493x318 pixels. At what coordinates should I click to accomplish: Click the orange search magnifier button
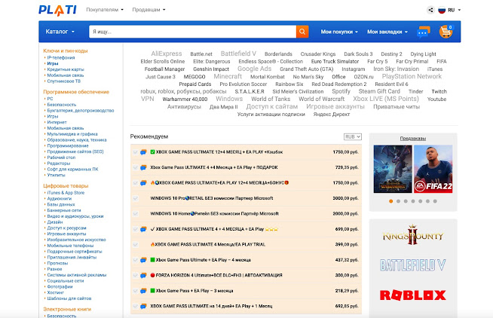[x=302, y=32]
